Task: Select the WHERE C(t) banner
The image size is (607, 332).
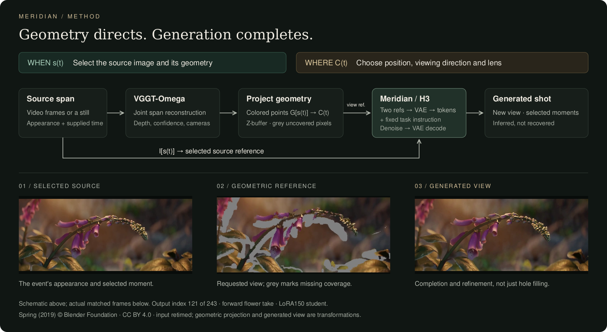Action: click(442, 63)
